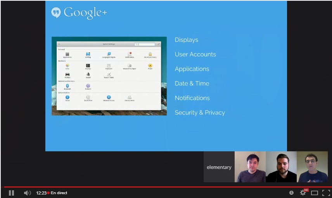This screenshot has width=332, height=198.
Task: Open the Keyboard settings icon
Action: (109, 67)
